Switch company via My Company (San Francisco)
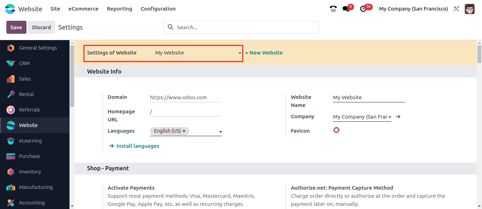Viewport: 482px width, 209px height. (x=413, y=9)
